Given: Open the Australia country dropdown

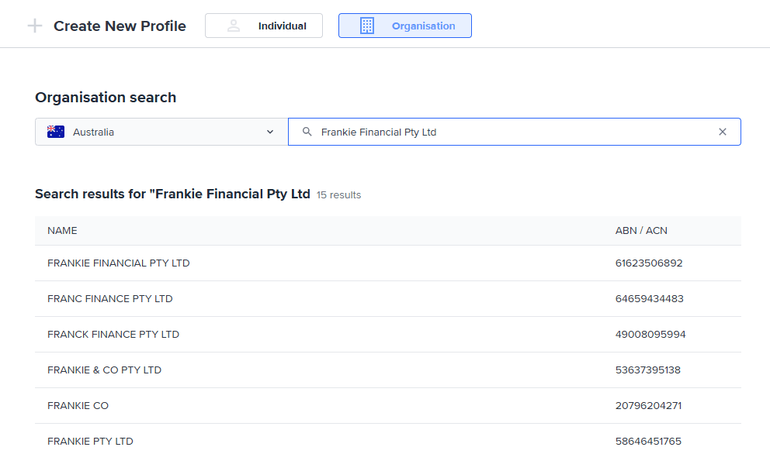Looking at the screenshot, I should click(161, 132).
